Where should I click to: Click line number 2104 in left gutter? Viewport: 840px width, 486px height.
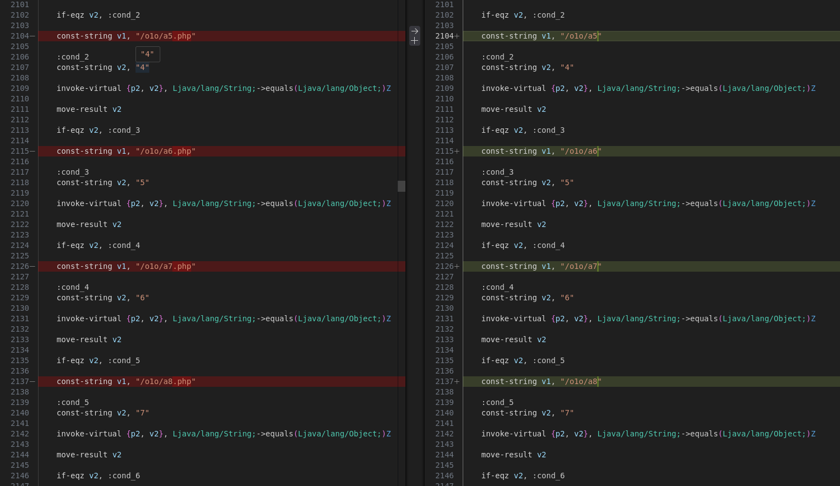tap(20, 36)
